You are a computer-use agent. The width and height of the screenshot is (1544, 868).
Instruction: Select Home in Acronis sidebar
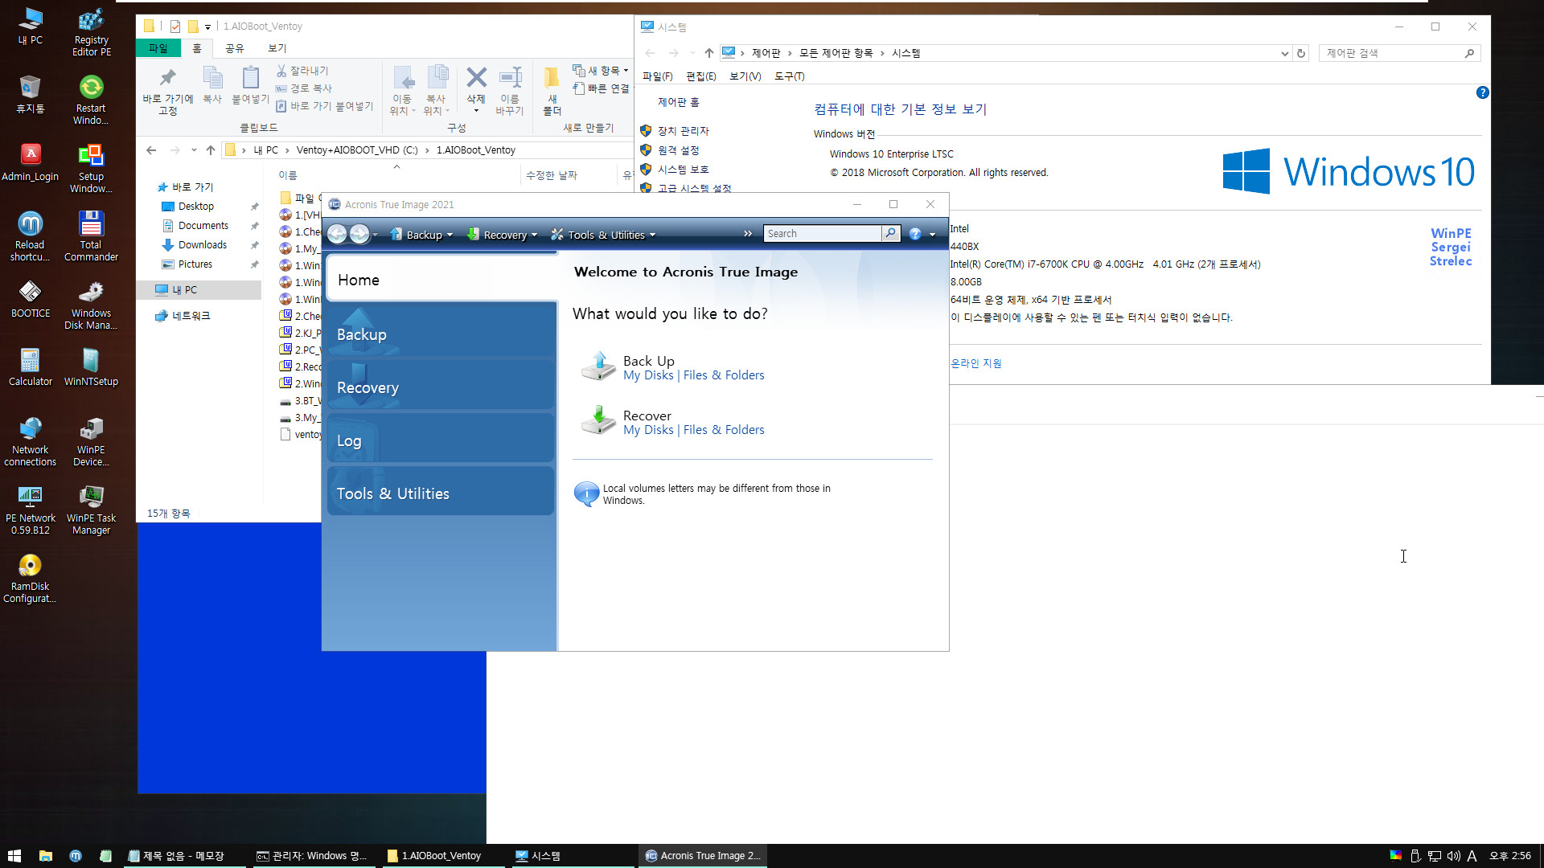[x=441, y=280]
